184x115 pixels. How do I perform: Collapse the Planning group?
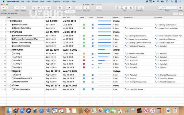click(x=8, y=32)
